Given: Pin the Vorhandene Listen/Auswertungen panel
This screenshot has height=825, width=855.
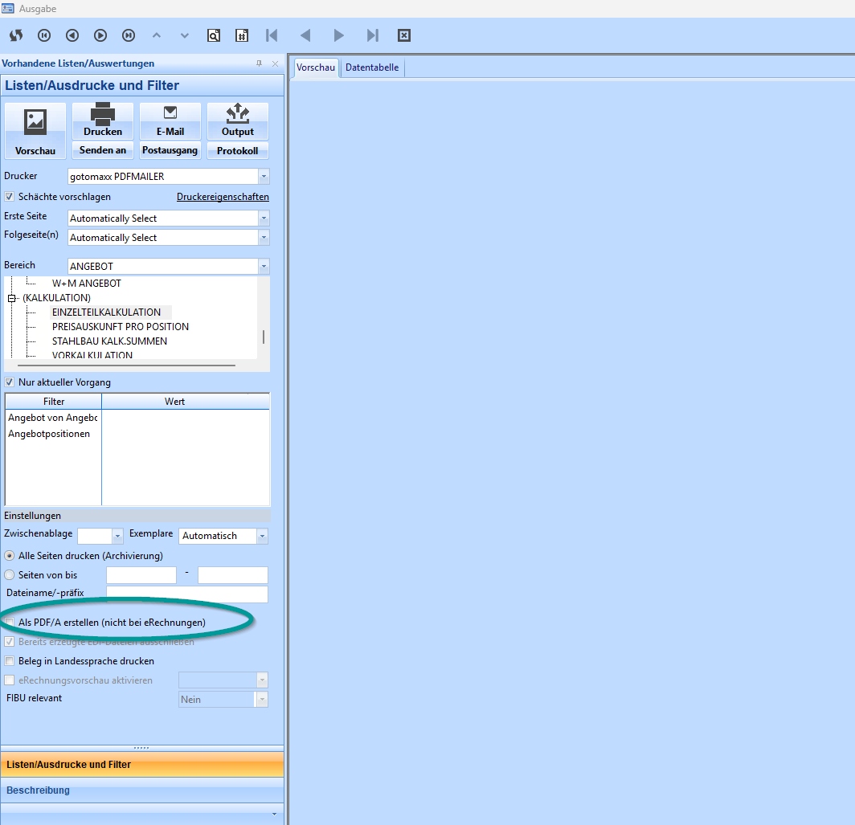Looking at the screenshot, I should click(259, 63).
